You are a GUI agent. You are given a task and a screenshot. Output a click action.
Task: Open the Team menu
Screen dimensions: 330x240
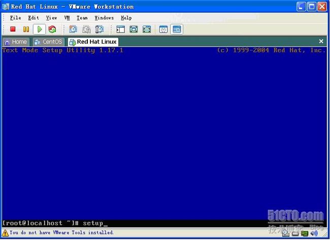(82, 18)
